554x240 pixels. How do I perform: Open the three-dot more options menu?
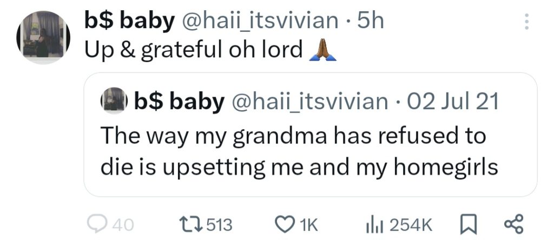527,22
